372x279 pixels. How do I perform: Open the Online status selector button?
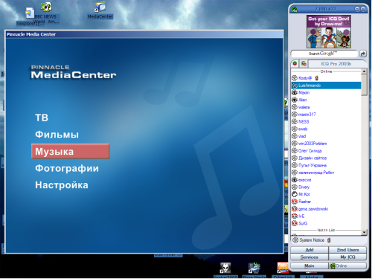[347, 266]
